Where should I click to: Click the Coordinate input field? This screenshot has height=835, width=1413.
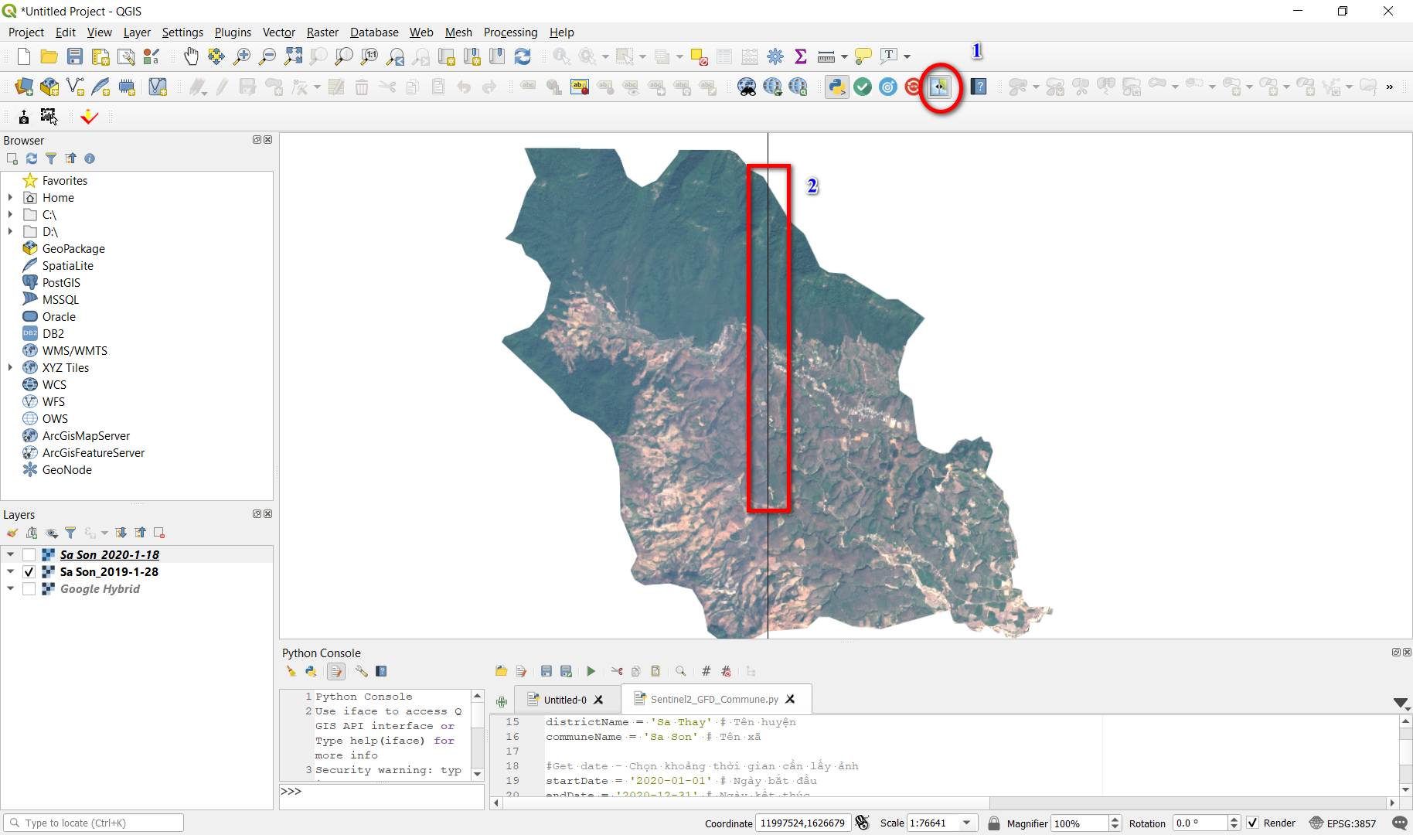[x=802, y=823]
